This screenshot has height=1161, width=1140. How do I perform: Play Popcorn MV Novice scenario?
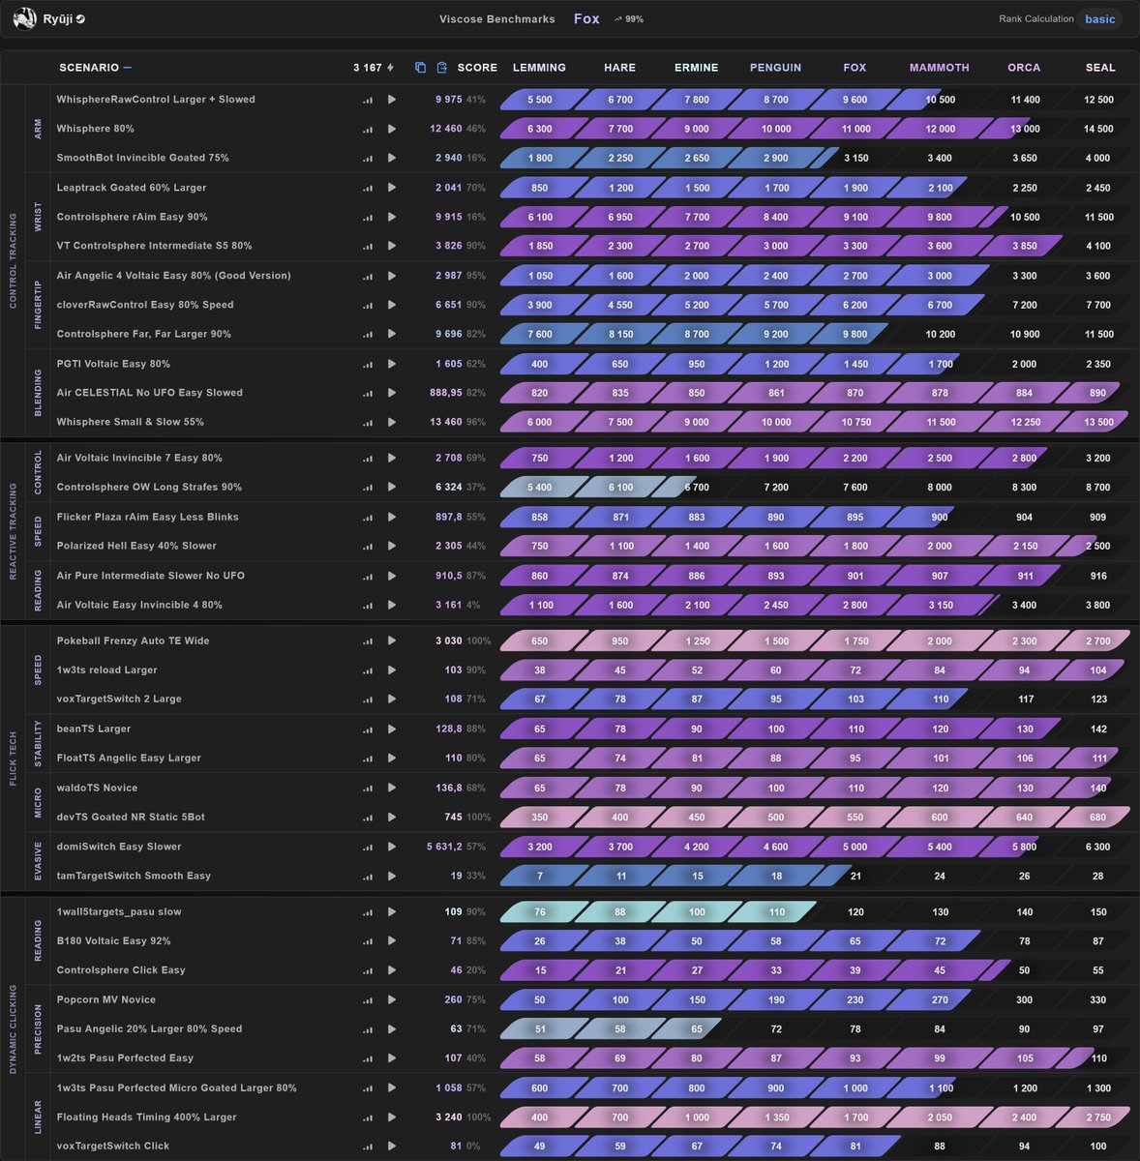392,999
